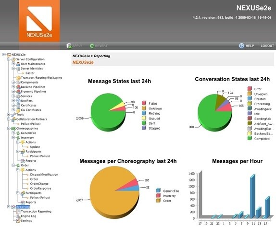Click the Engine Log tree item
Viewport: 276px width, 227px height.
[x=28, y=216]
